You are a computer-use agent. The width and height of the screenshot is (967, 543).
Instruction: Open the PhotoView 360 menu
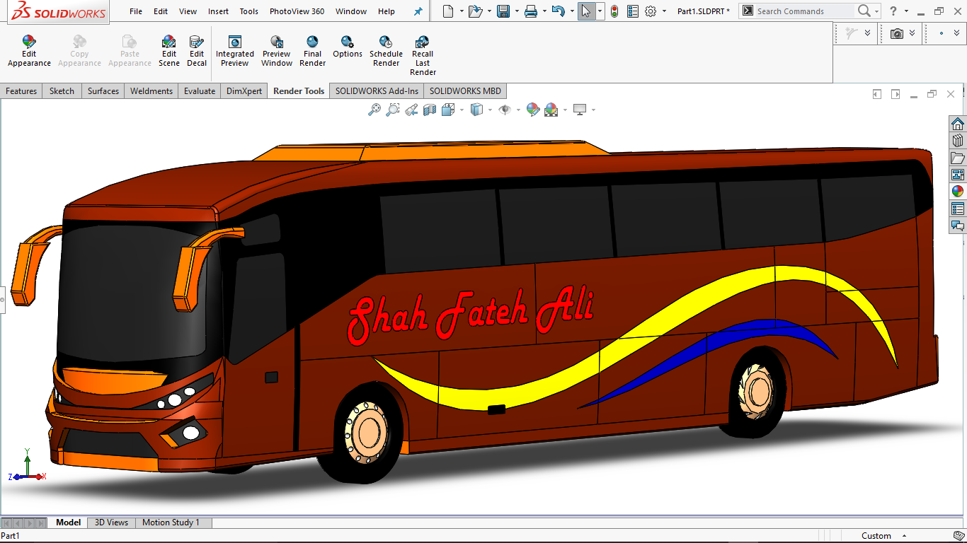297,11
